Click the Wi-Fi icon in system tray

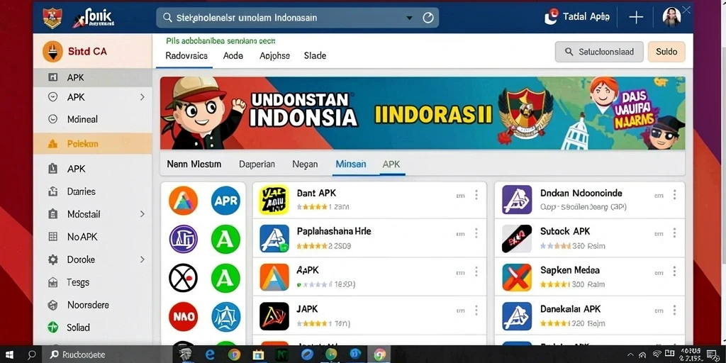pos(657,355)
